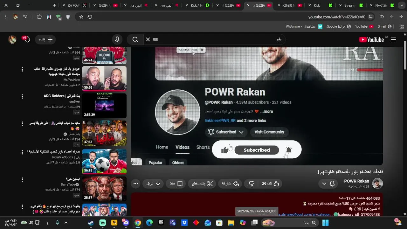407x229 pixels.
Task: Show hidden system tray icons chevron
Action: [x=66, y=223]
